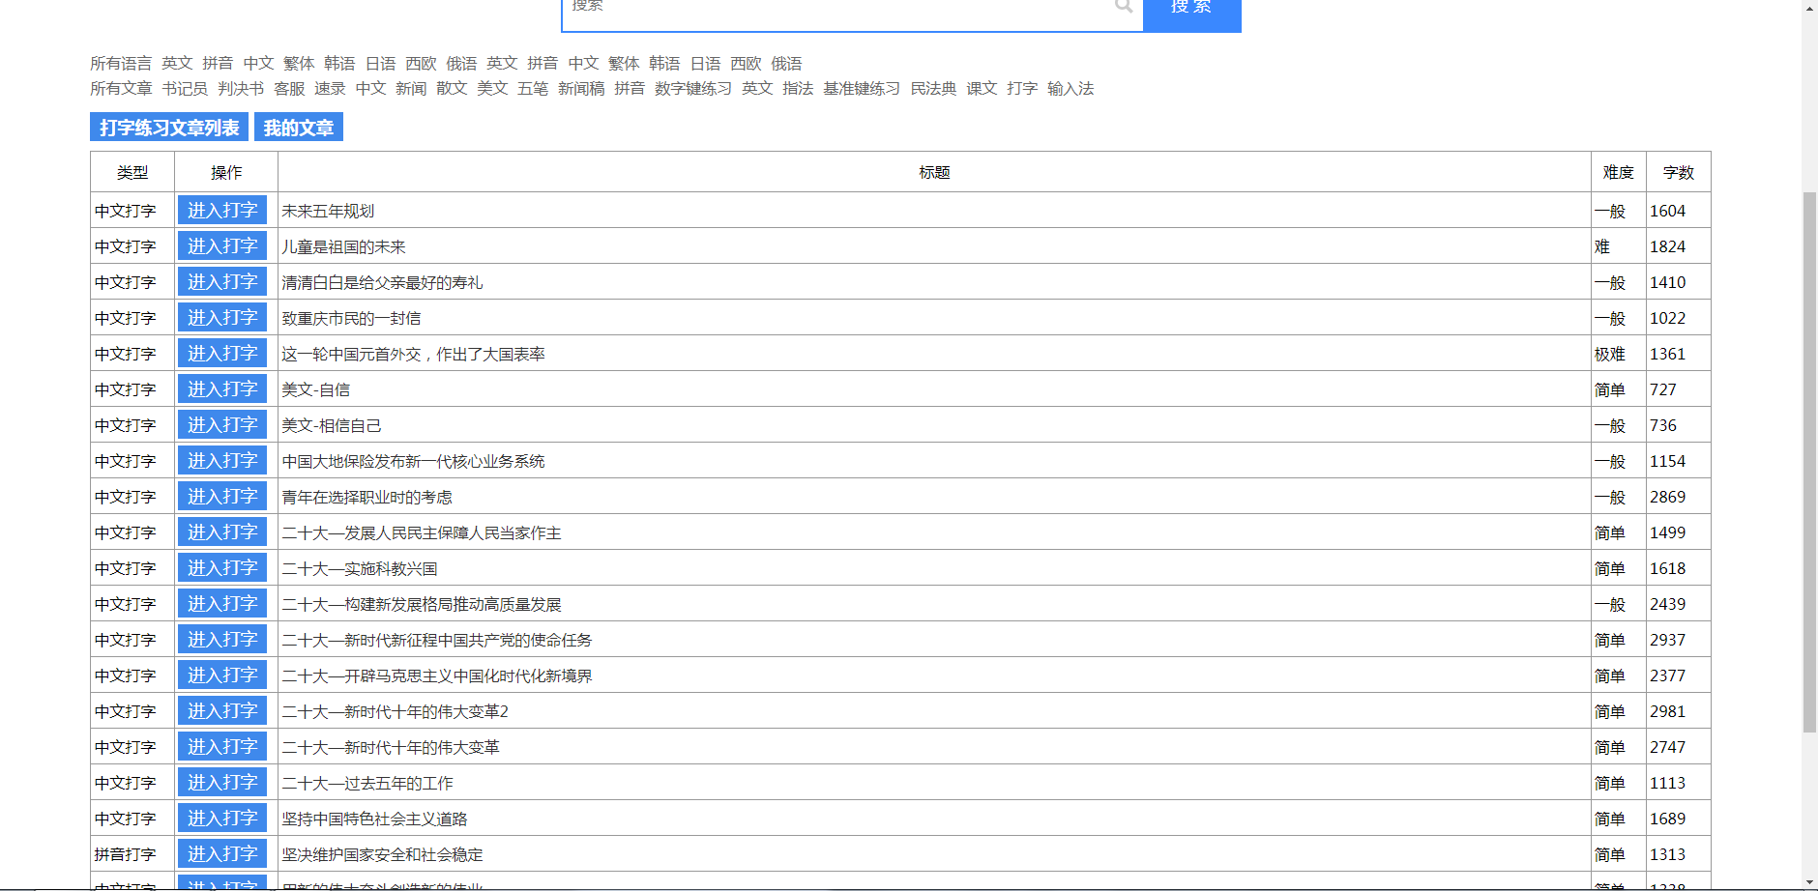Click 进入打字 for 未来五年规划
Screen dimensions: 1818x891
pyautogui.click(x=222, y=210)
